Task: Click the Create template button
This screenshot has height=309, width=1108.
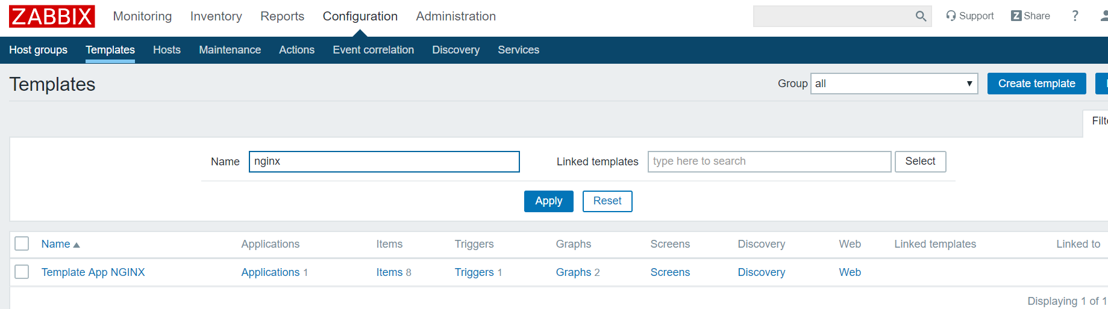Action: click(x=1036, y=84)
